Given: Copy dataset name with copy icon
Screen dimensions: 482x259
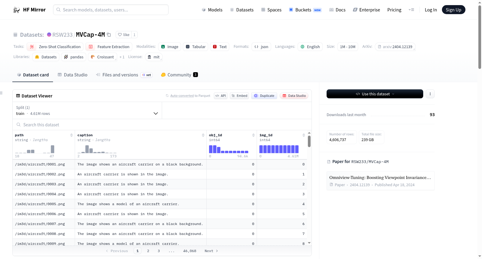Looking at the screenshot, I should [x=109, y=35].
